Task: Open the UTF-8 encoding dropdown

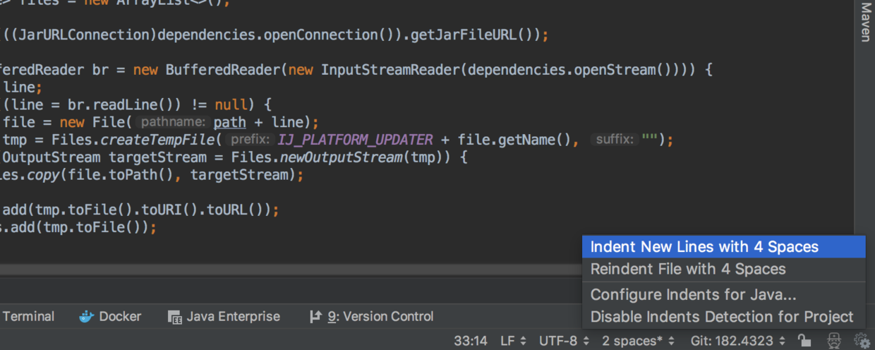Action: coord(564,341)
